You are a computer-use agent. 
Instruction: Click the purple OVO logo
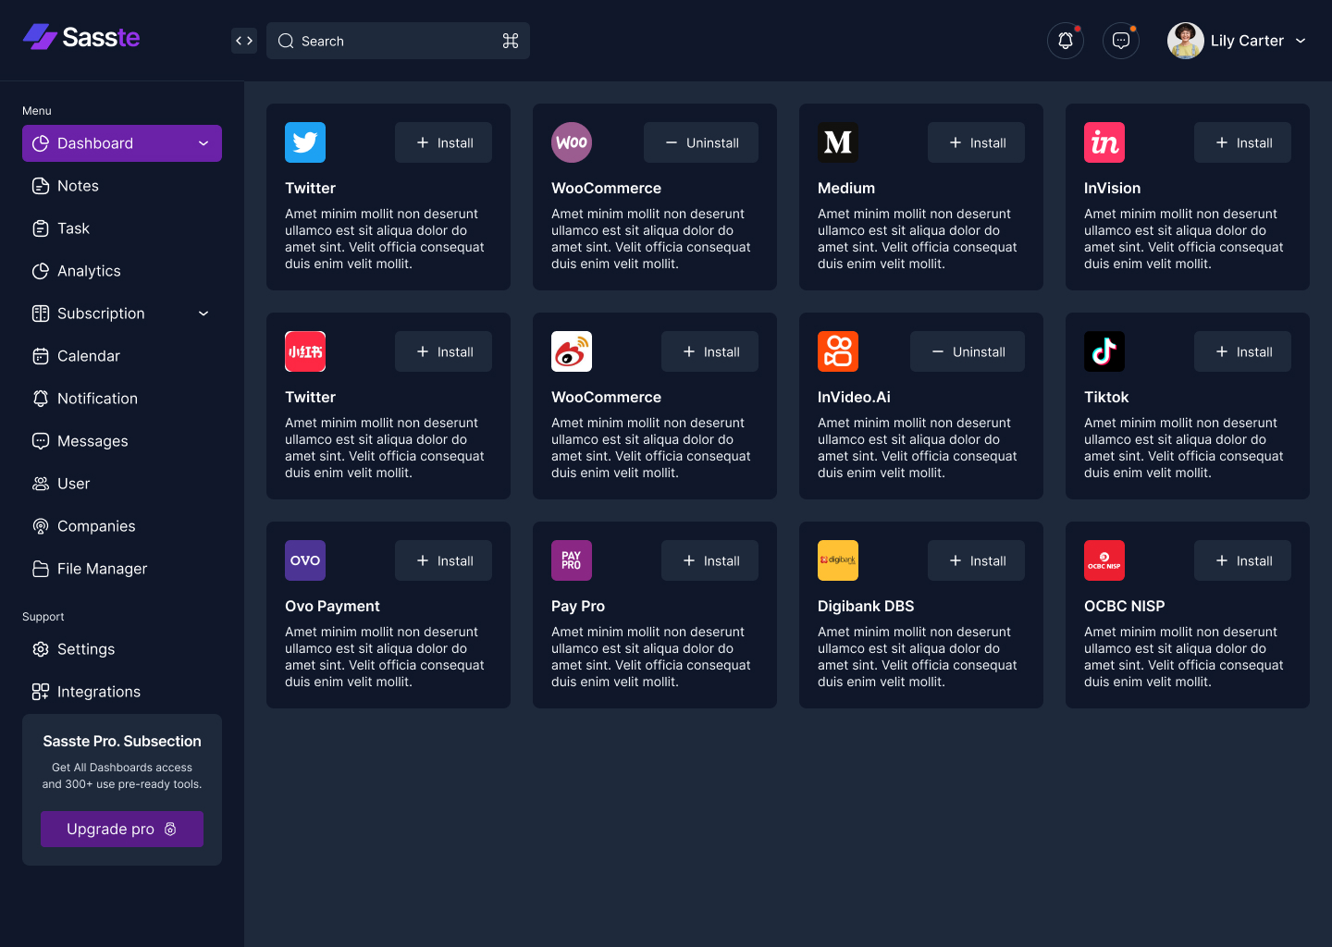[x=305, y=560]
